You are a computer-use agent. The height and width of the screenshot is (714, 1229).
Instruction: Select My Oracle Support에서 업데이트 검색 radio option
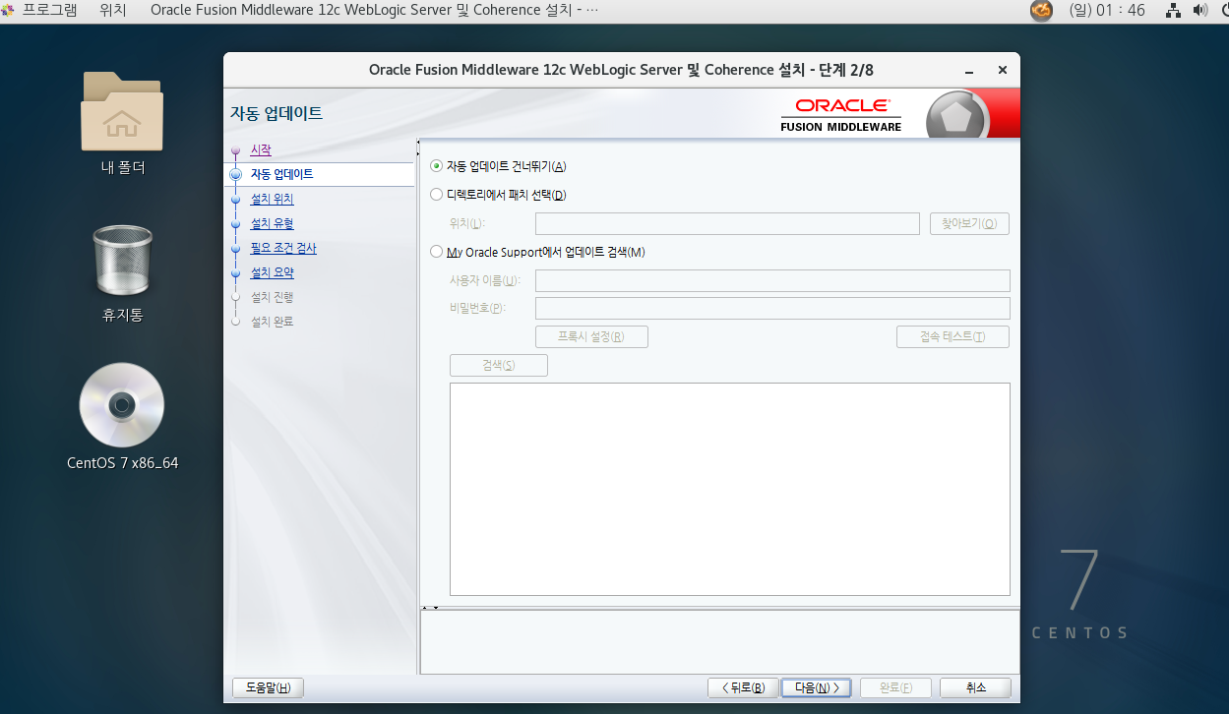(437, 252)
